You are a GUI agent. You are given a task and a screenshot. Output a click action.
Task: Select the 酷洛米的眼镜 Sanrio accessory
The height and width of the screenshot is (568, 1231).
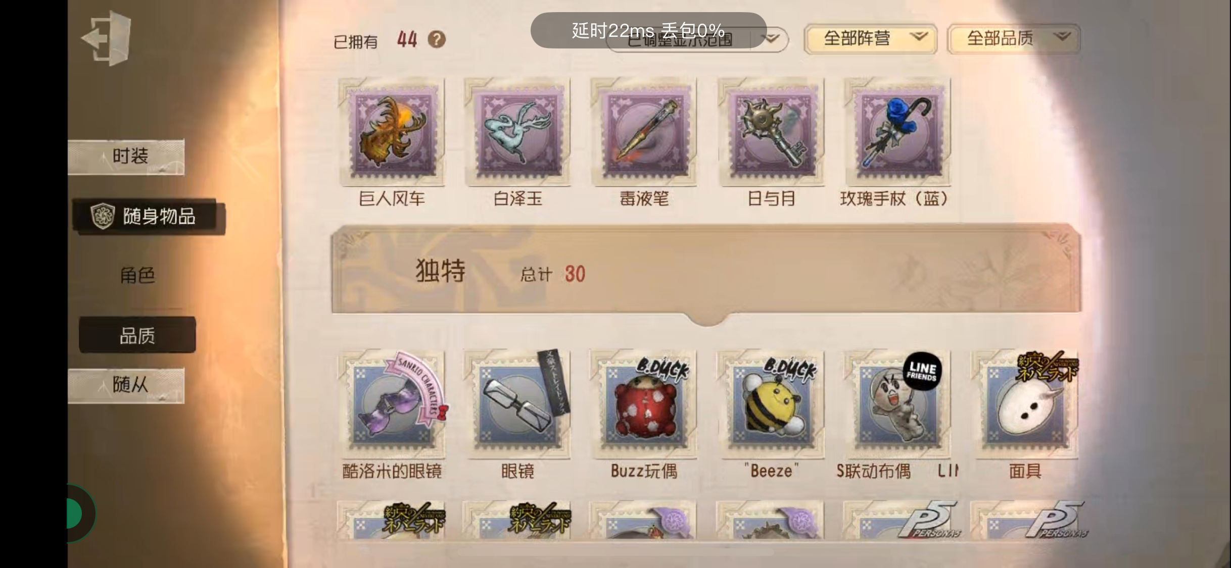coord(392,404)
